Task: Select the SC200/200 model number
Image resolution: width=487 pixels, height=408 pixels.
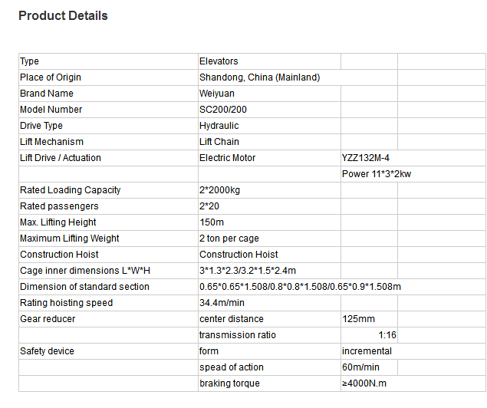Action: click(223, 110)
